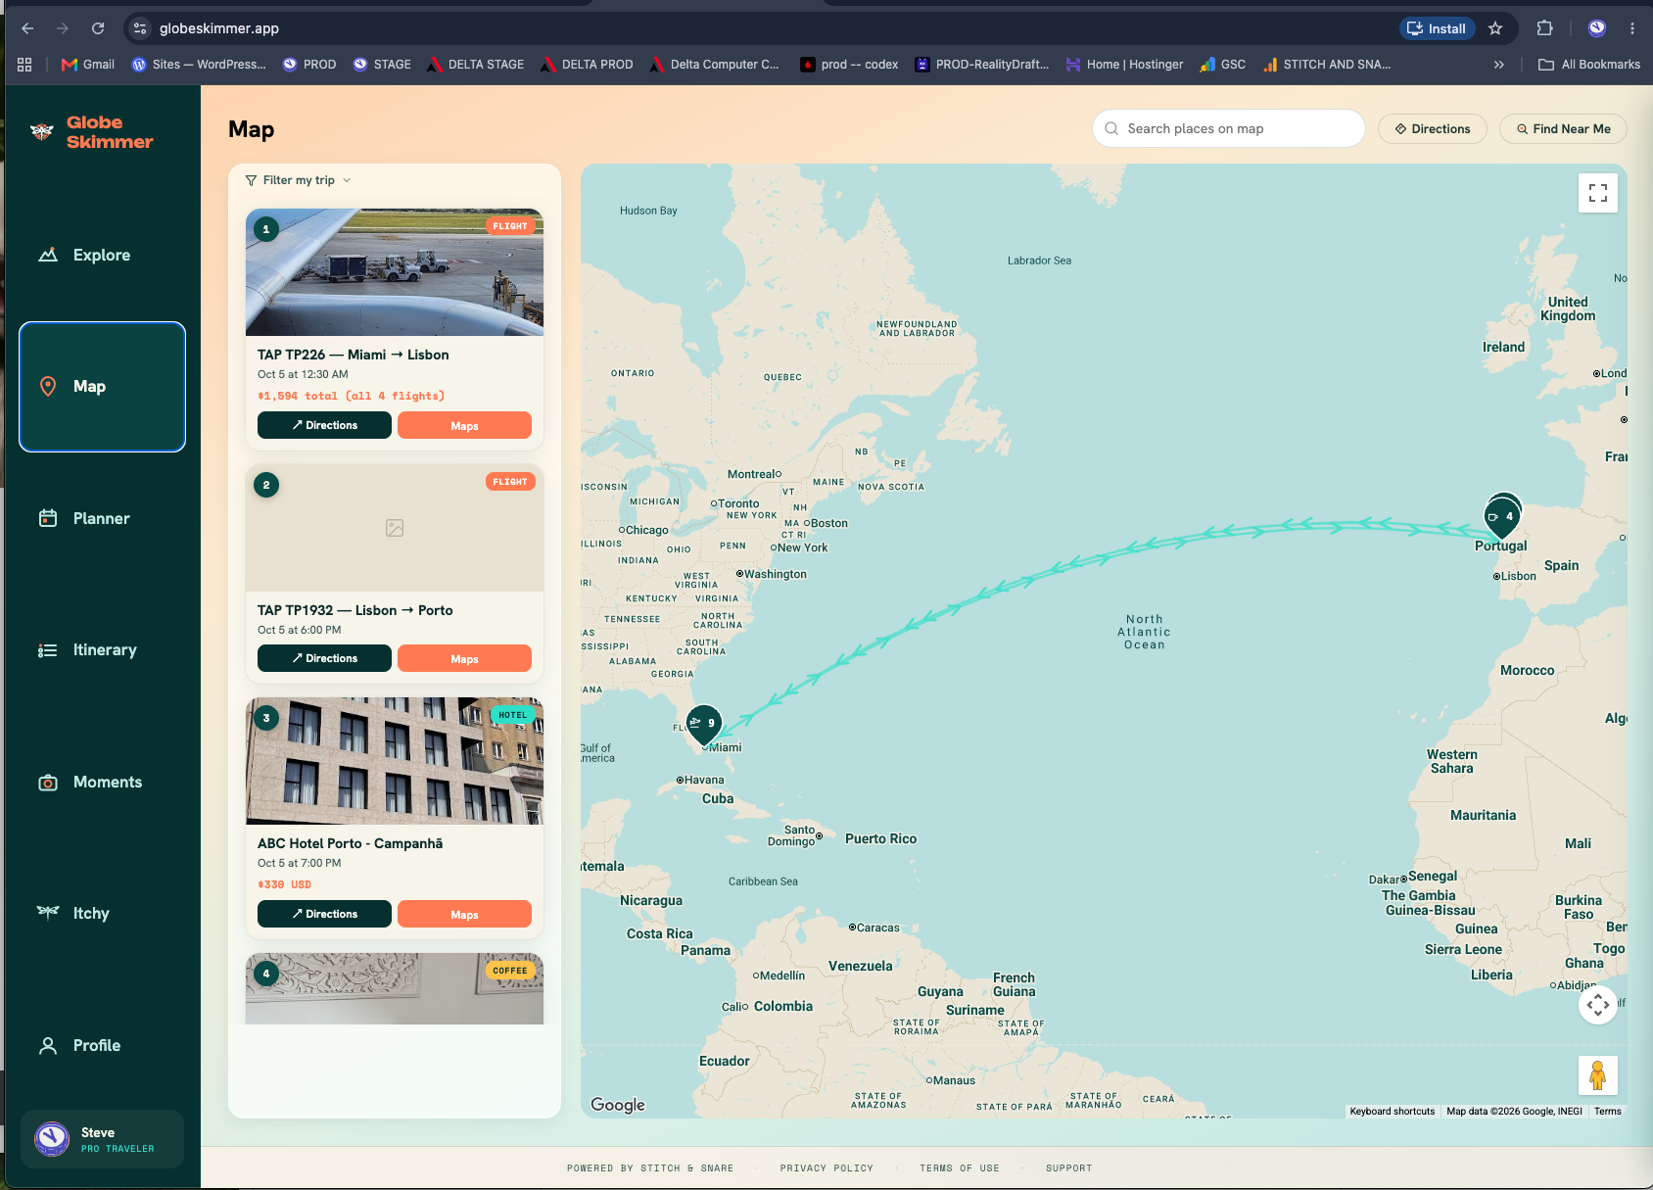Select map marker 4 near Portugal

click(x=1501, y=517)
